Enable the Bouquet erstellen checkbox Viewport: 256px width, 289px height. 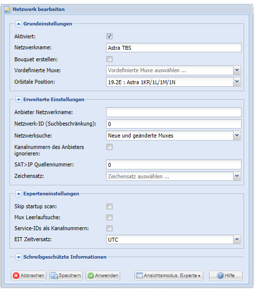click(x=110, y=59)
